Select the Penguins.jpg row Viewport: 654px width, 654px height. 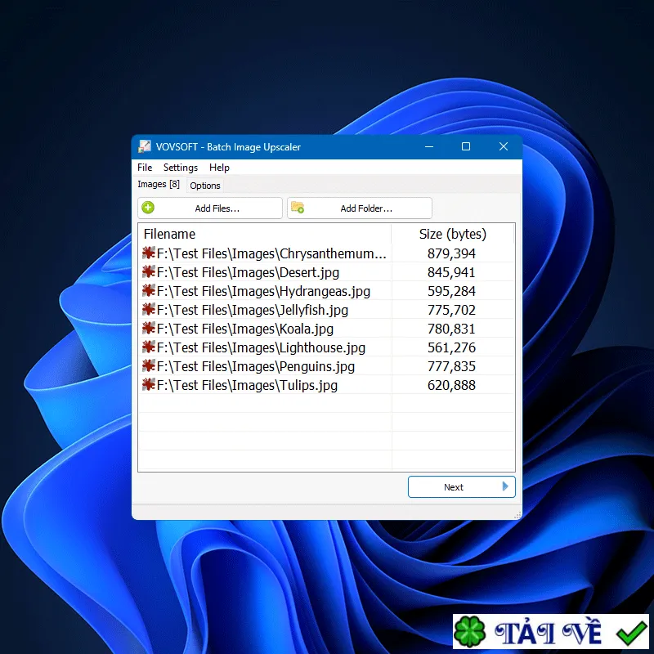326,365
